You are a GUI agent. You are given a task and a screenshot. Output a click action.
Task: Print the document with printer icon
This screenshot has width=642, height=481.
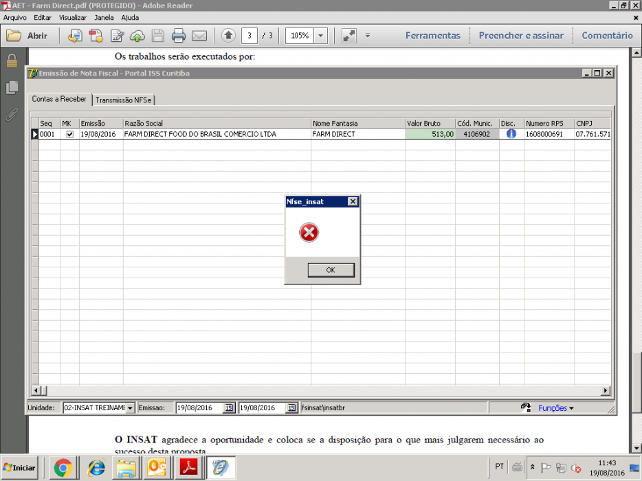(179, 36)
